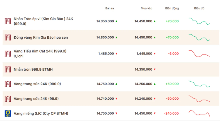Click the logo next to Vàng trang sức 24K (999.9)
This screenshot has height=121, width=220.
point(8,84)
